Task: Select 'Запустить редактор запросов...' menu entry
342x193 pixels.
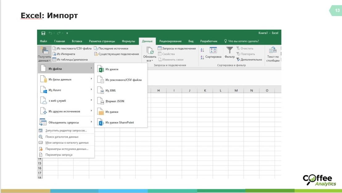Action: click(66, 131)
